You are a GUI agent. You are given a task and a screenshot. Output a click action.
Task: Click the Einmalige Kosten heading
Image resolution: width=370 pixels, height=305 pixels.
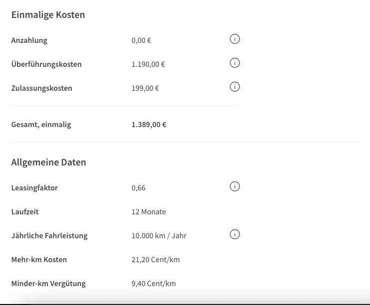48,15
